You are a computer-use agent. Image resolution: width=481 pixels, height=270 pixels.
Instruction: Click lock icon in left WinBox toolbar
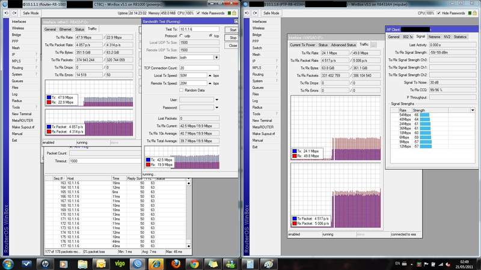234,13
